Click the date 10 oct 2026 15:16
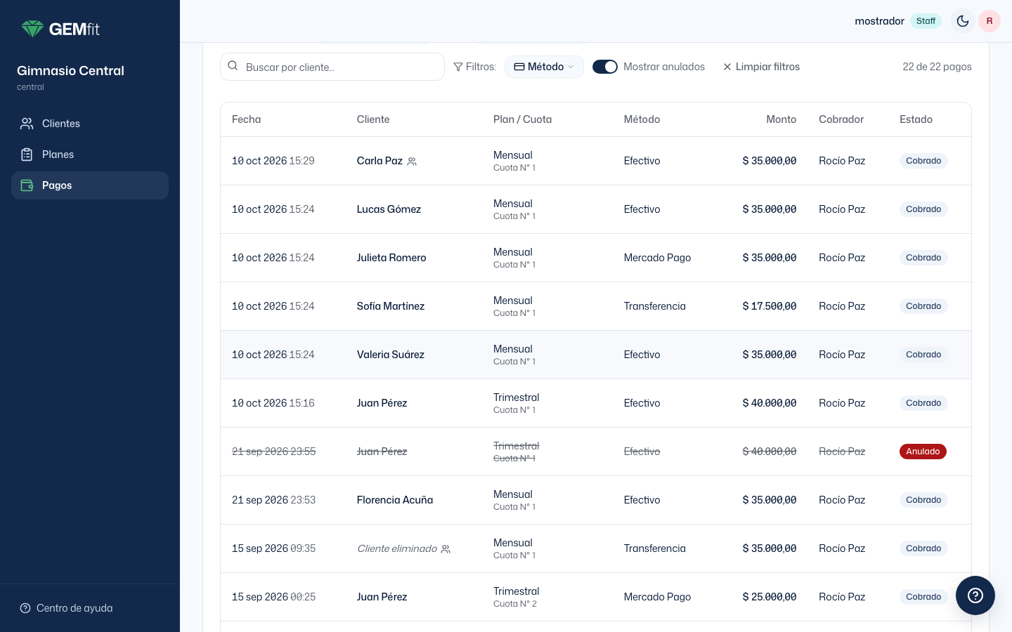This screenshot has height=632, width=1012. pos(273,403)
